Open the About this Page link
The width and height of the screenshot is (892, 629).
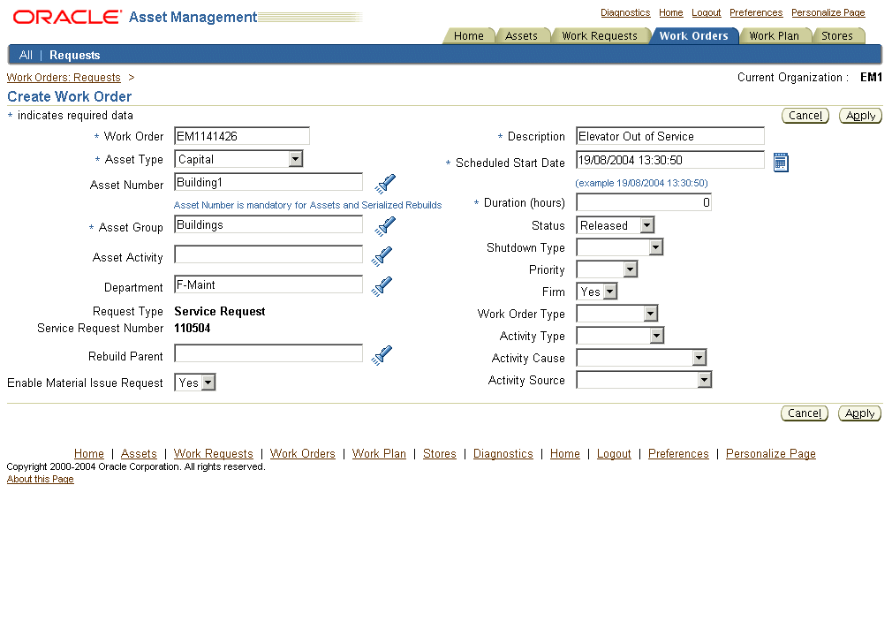pyautogui.click(x=41, y=480)
